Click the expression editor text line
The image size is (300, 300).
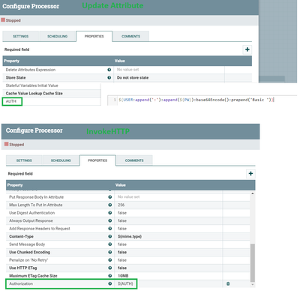(x=196, y=100)
